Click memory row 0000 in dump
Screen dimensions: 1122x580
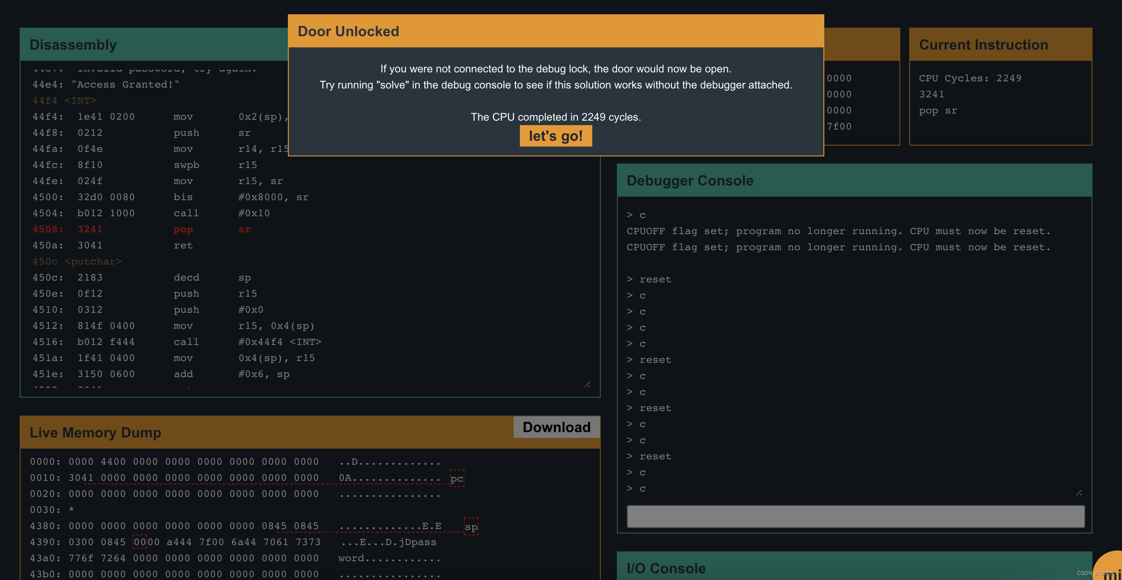[236, 462]
